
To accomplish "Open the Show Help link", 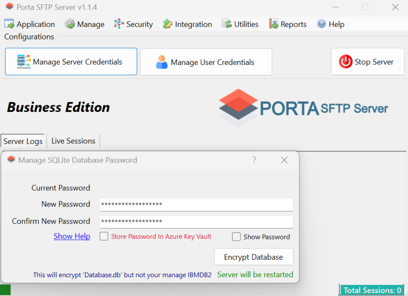I will 72,236.
